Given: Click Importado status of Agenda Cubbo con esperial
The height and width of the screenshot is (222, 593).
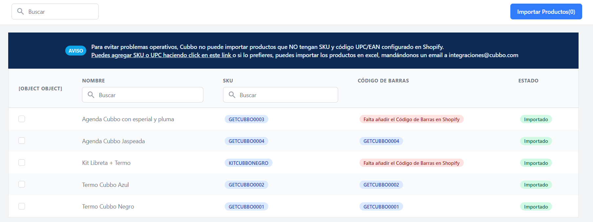Looking at the screenshot, I should (x=536, y=119).
